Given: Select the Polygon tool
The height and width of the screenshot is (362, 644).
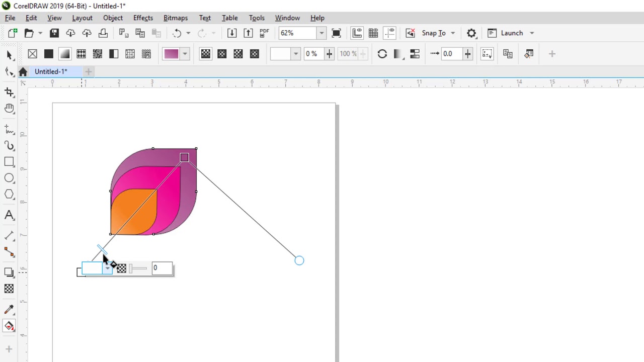Looking at the screenshot, I should [x=9, y=194].
